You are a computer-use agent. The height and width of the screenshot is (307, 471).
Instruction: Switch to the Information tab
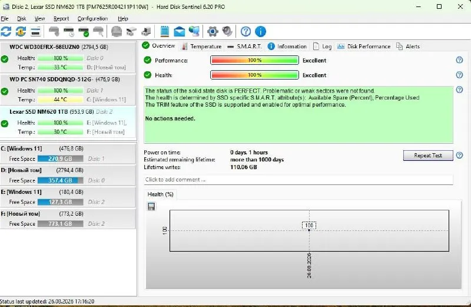pos(287,47)
